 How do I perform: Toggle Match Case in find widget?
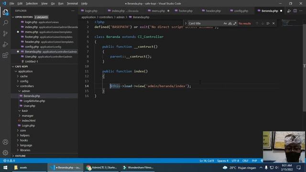pyautogui.click(x=225, y=23)
